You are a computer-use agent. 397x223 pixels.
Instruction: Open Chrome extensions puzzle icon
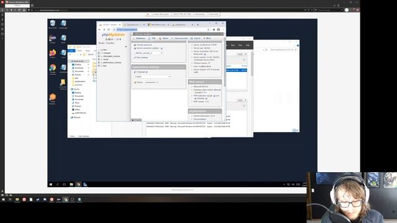pos(214,30)
